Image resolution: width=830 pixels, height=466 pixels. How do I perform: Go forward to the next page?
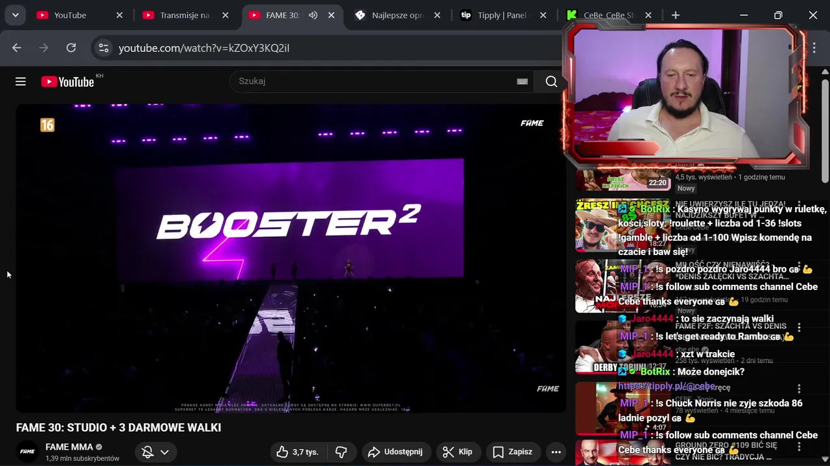tap(44, 47)
